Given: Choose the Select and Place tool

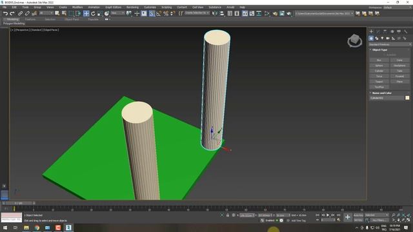Looking at the screenshot, I should 106,13.
